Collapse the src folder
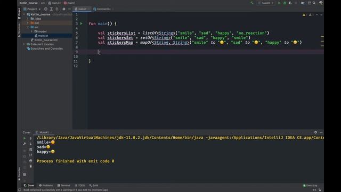Image resolution: width=341 pixels, height=192 pixels. coord(28,27)
